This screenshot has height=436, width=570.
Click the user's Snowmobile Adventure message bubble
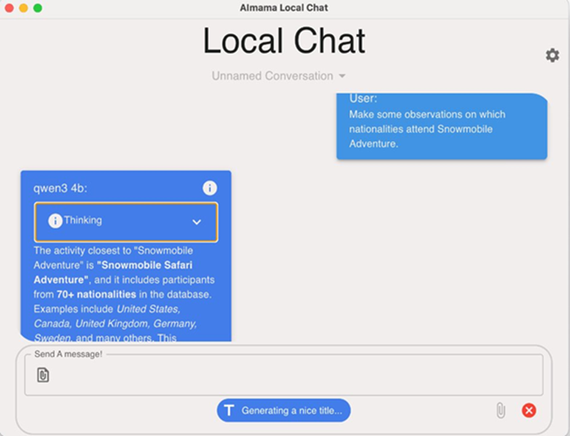[441, 127]
